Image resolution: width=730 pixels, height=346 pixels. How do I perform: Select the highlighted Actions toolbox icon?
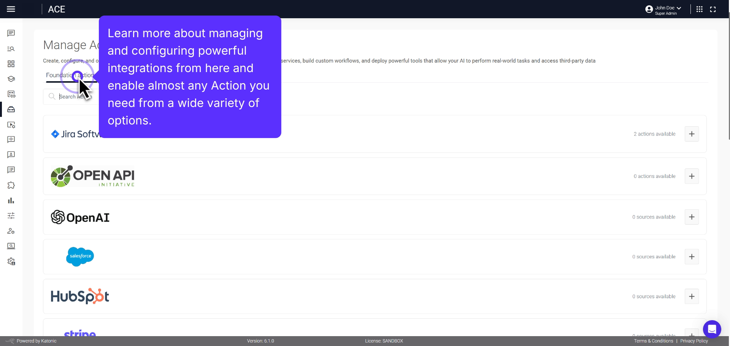coord(11,109)
